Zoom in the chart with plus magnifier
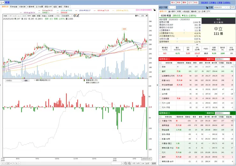This screenshot has height=166, width=236. [129, 163]
